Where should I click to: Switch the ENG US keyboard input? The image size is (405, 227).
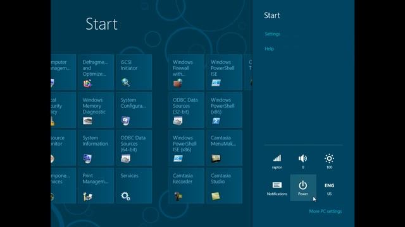click(x=329, y=189)
